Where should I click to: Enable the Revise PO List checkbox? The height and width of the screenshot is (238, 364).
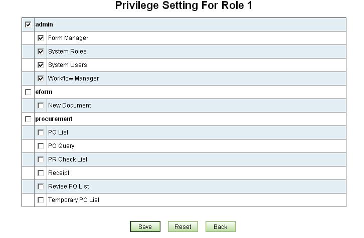click(x=41, y=186)
